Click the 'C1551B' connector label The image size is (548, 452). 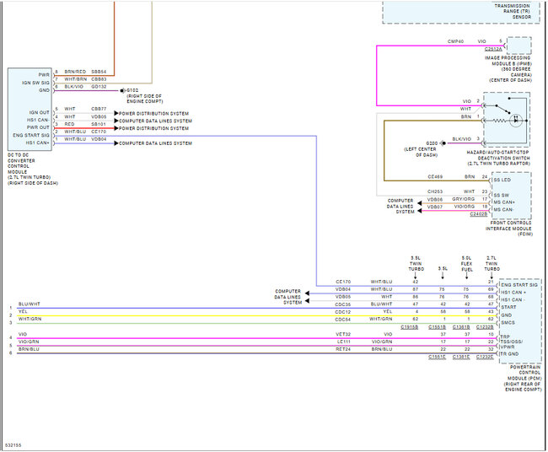click(438, 327)
